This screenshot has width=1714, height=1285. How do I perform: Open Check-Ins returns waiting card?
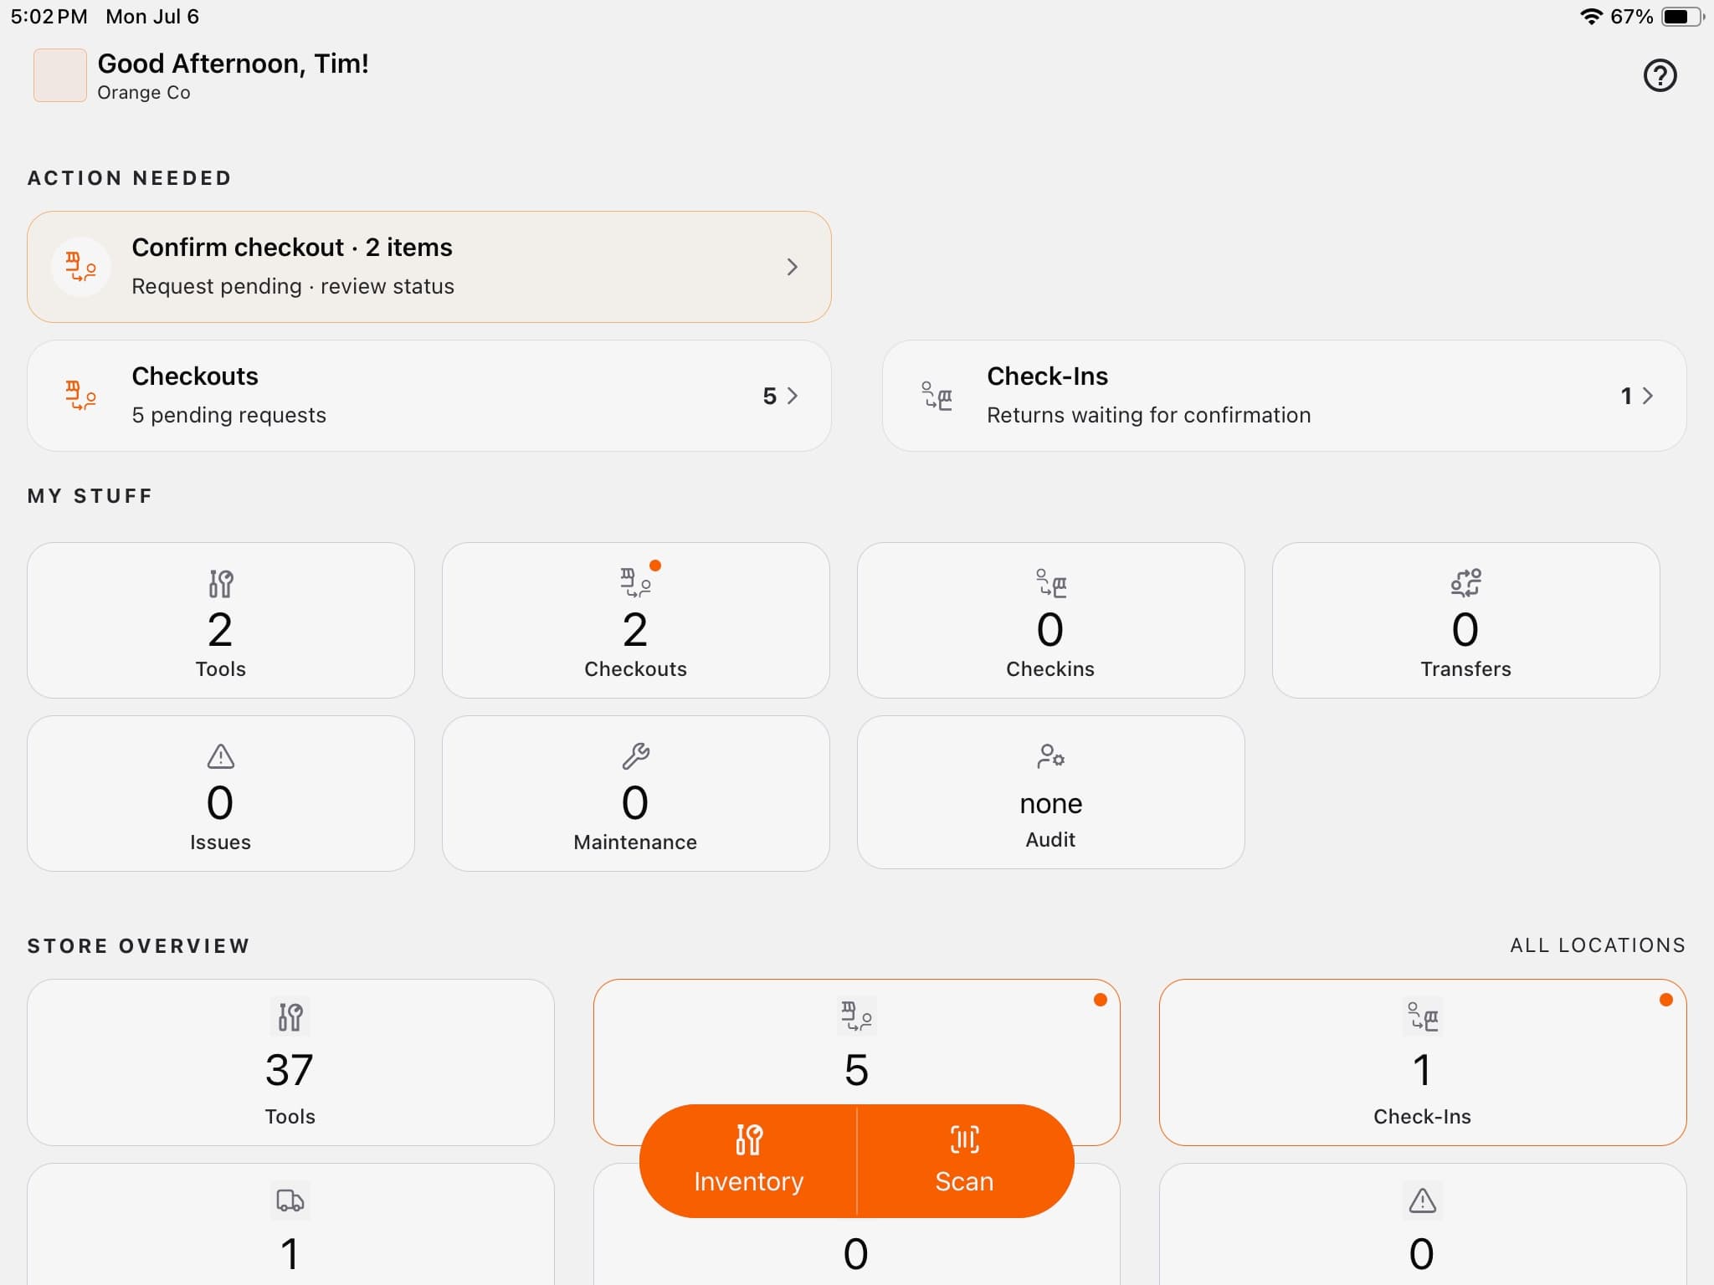pyautogui.click(x=1284, y=396)
